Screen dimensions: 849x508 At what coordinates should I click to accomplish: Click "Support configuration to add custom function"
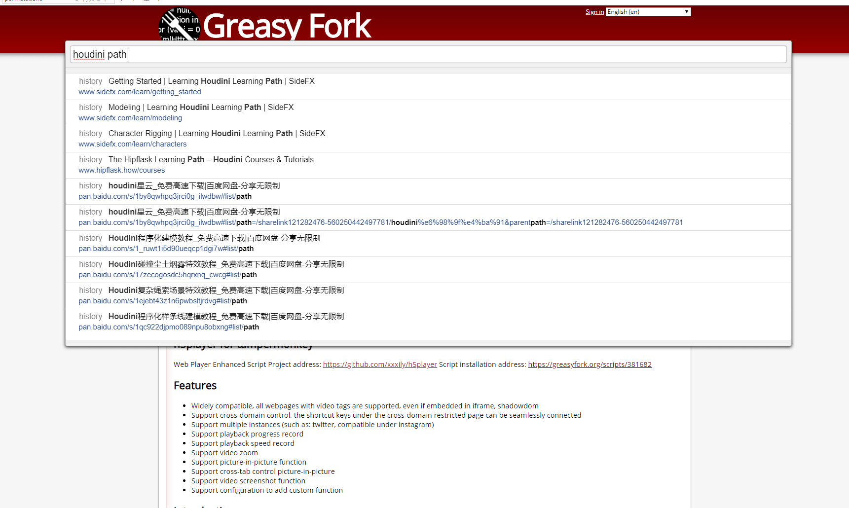267,490
